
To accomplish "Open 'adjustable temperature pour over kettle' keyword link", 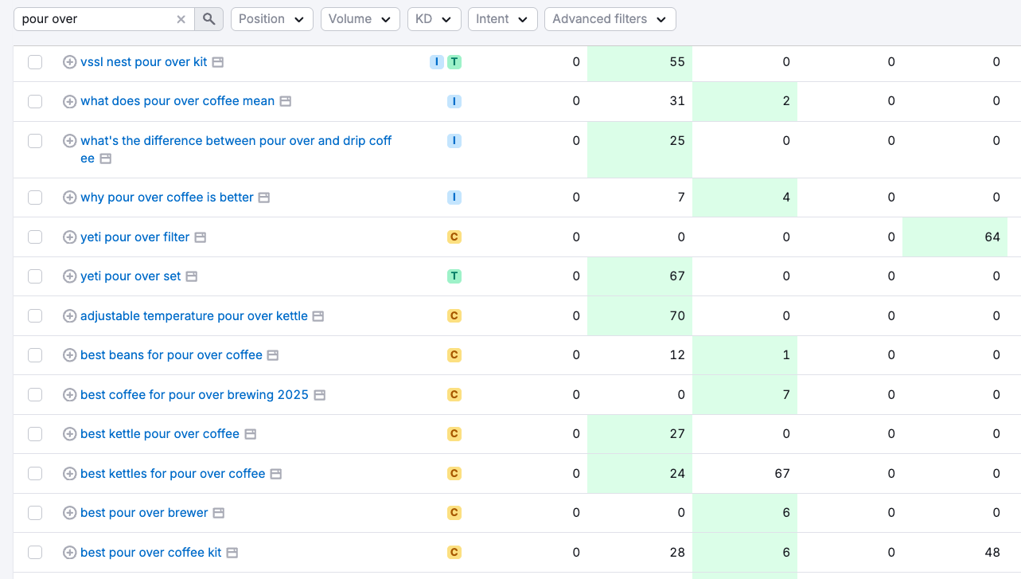I will (193, 316).
